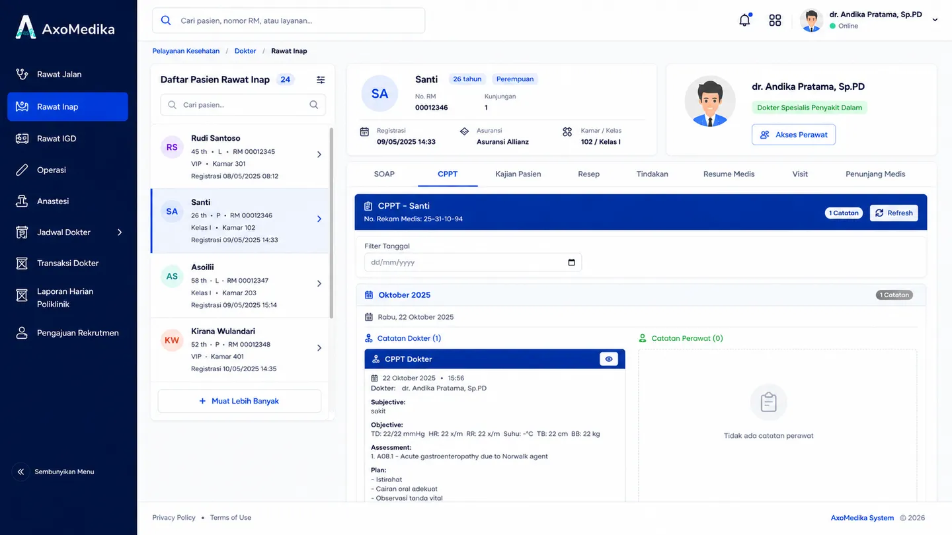This screenshot has width=952, height=535.
Task: Open the Penunjang Medis tab
Action: 875,174
